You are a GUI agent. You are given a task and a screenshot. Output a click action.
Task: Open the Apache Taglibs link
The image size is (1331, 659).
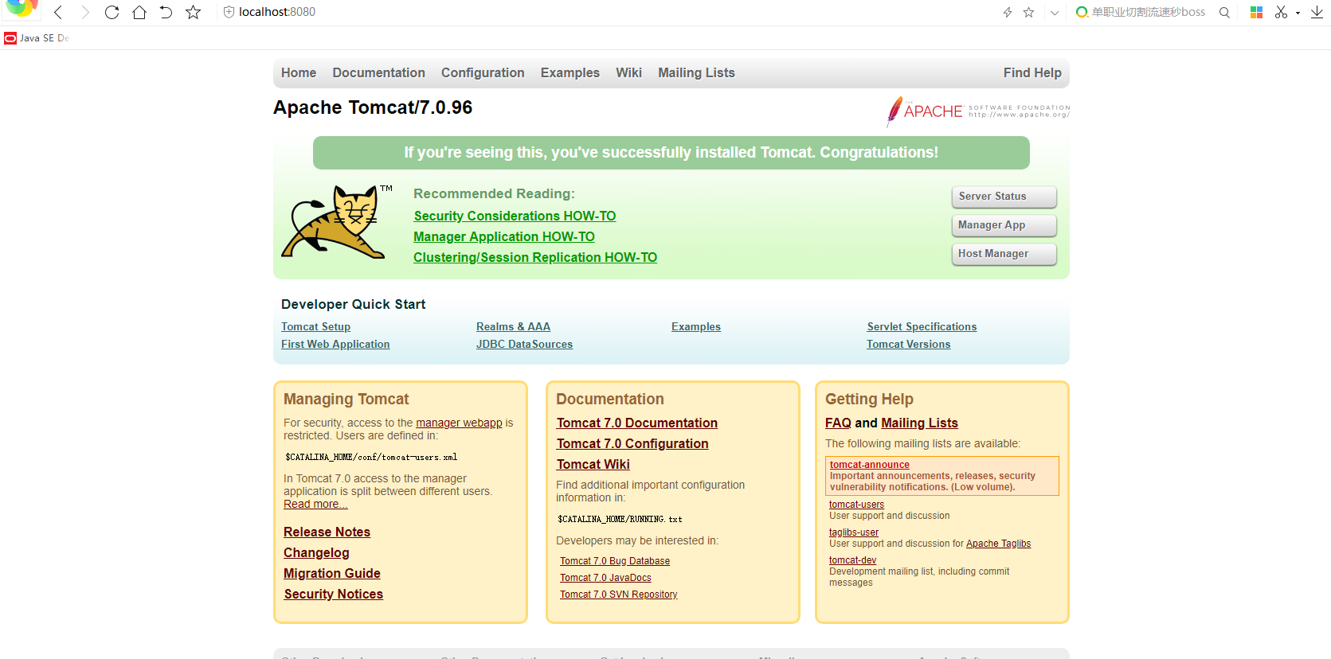click(998, 544)
